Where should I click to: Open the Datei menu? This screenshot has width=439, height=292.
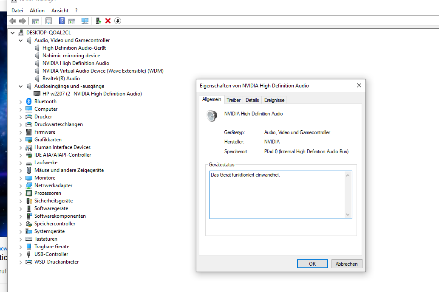17,11
